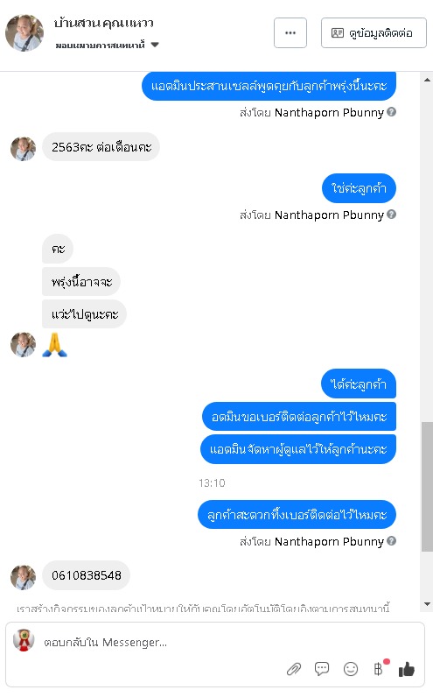Click the ดูข้อมูลติดต่อ contact info button
433x697 pixels.
(374, 33)
